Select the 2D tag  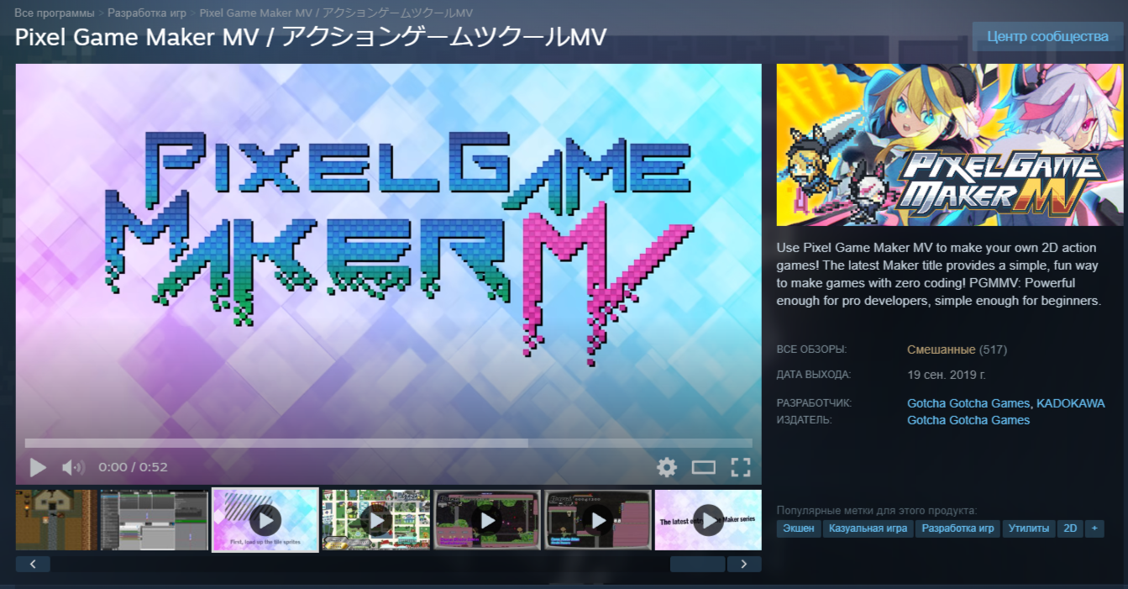point(1070,529)
